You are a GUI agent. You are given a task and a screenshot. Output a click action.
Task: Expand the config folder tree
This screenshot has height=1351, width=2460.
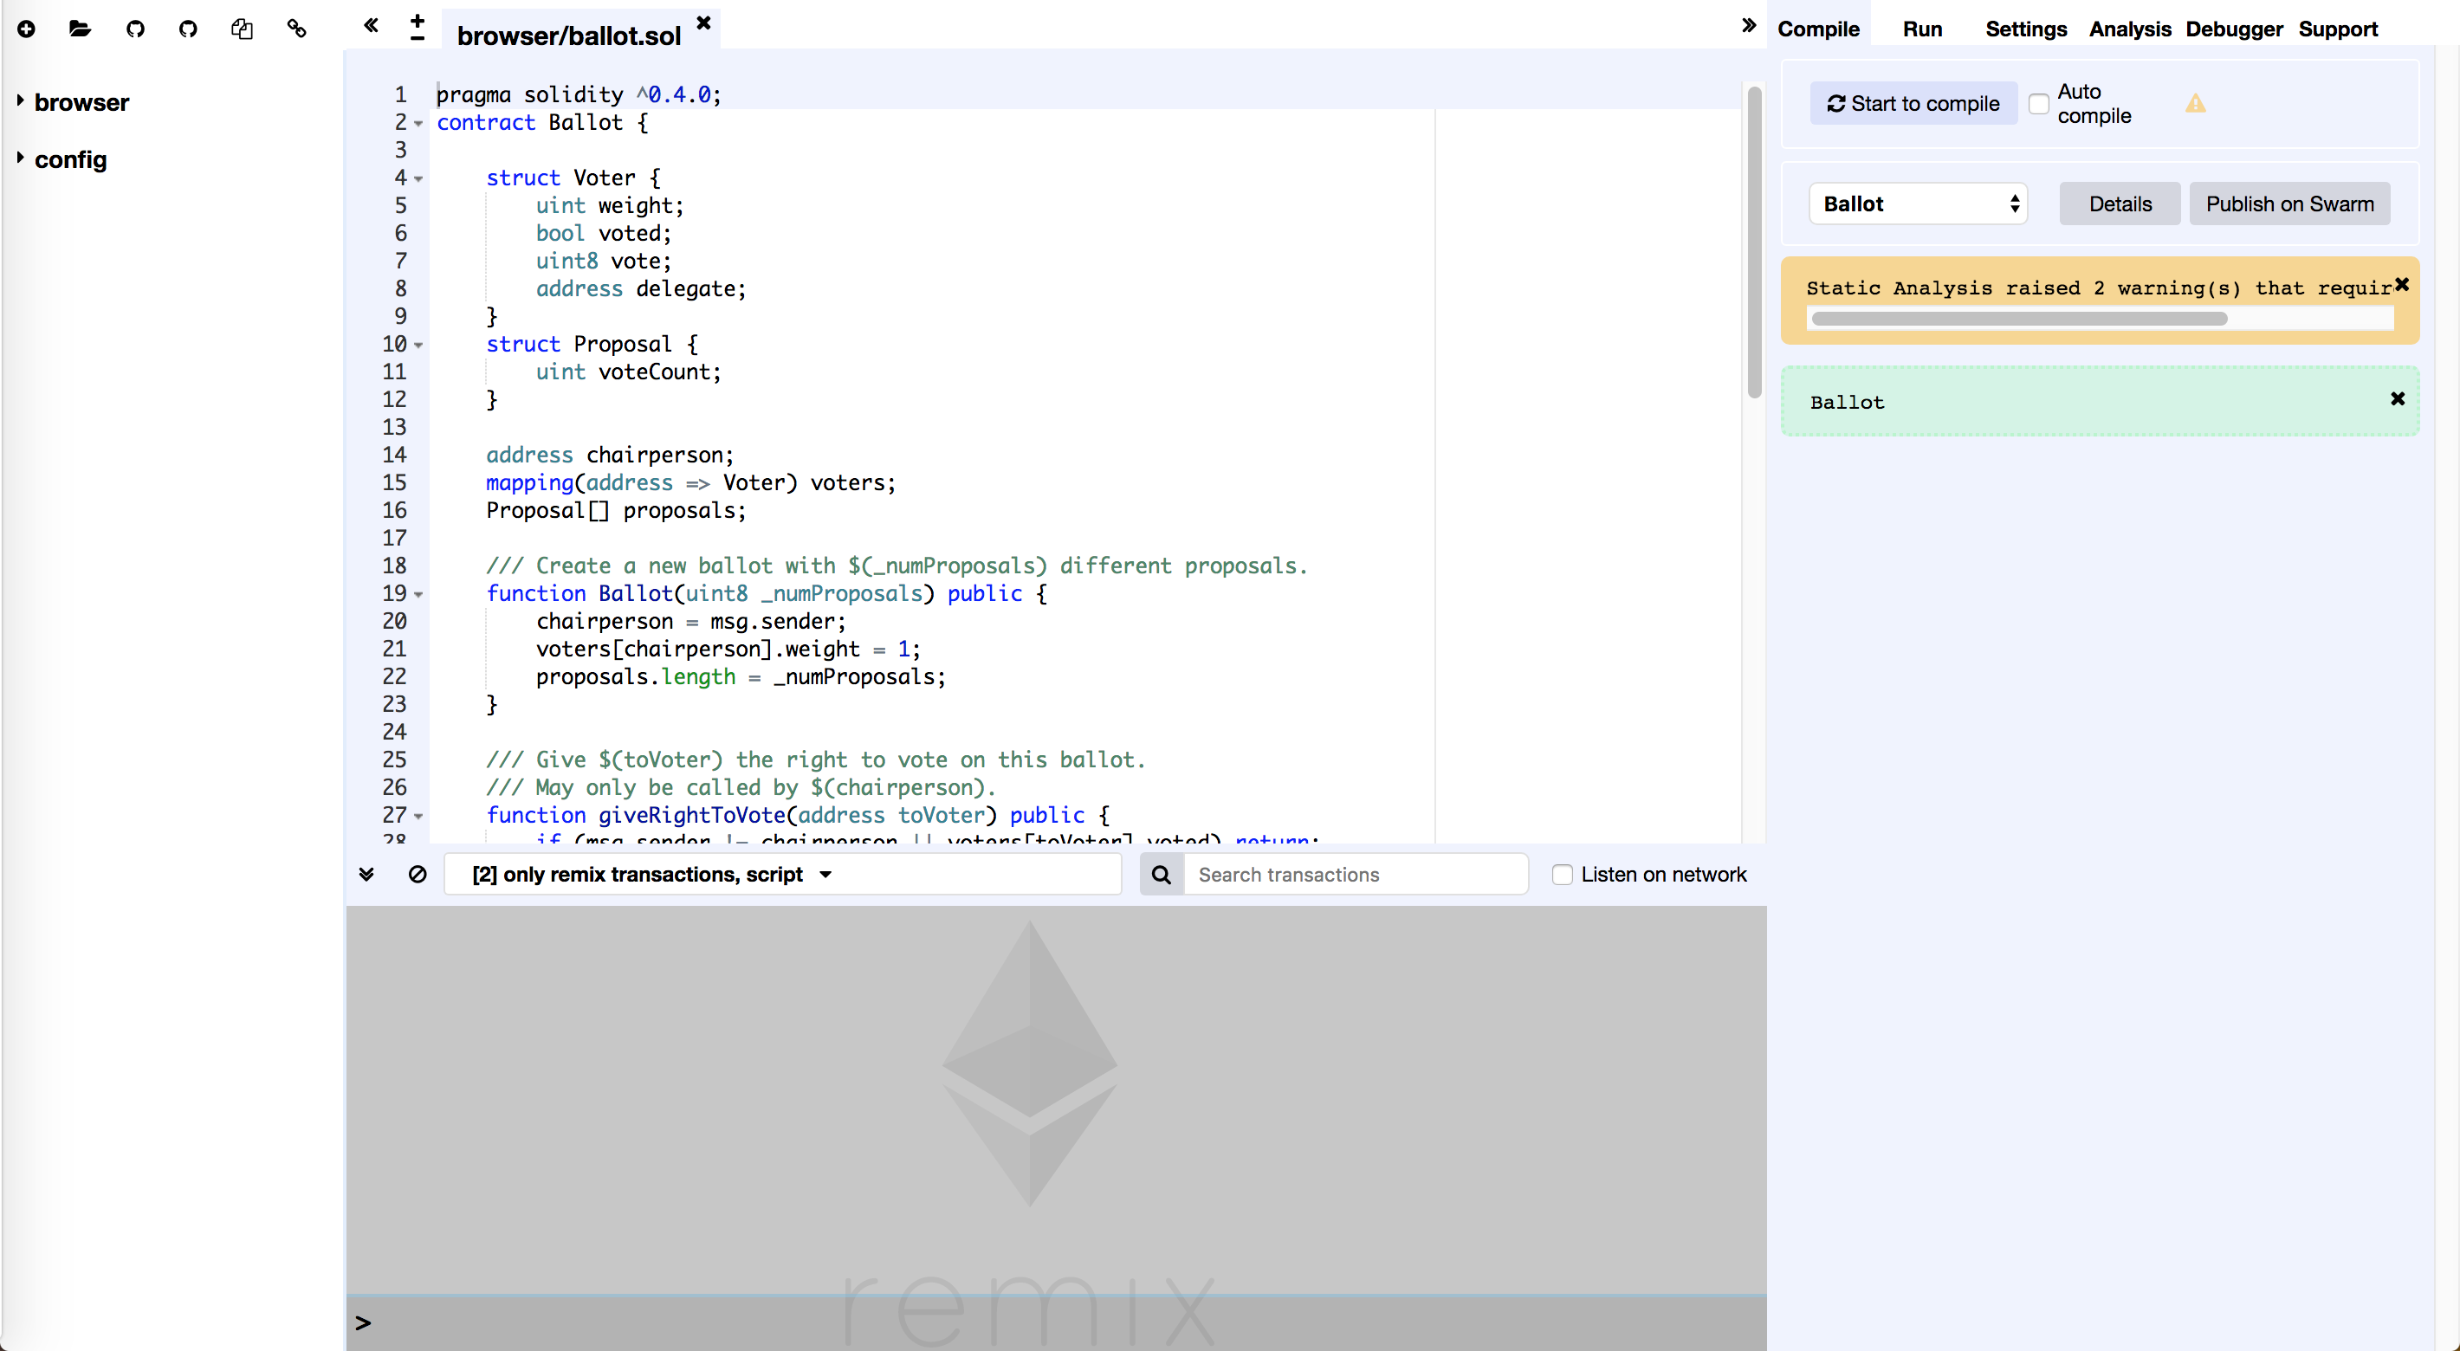(x=25, y=158)
